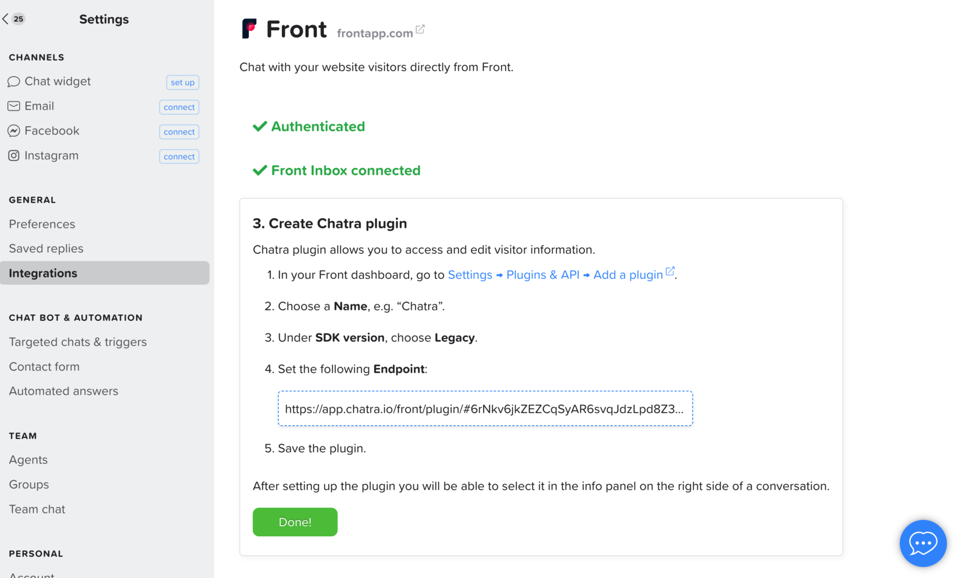Connect the Facebook channel
This screenshot has height=578, width=956.
179,132
